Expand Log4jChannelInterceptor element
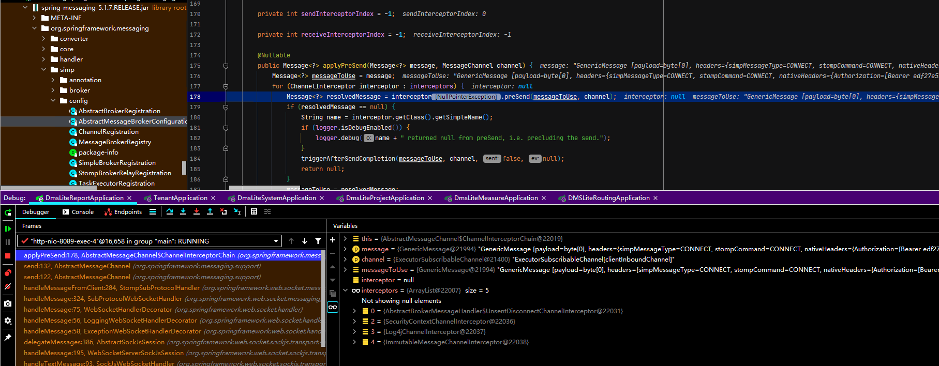The width and height of the screenshot is (939, 366). (354, 332)
